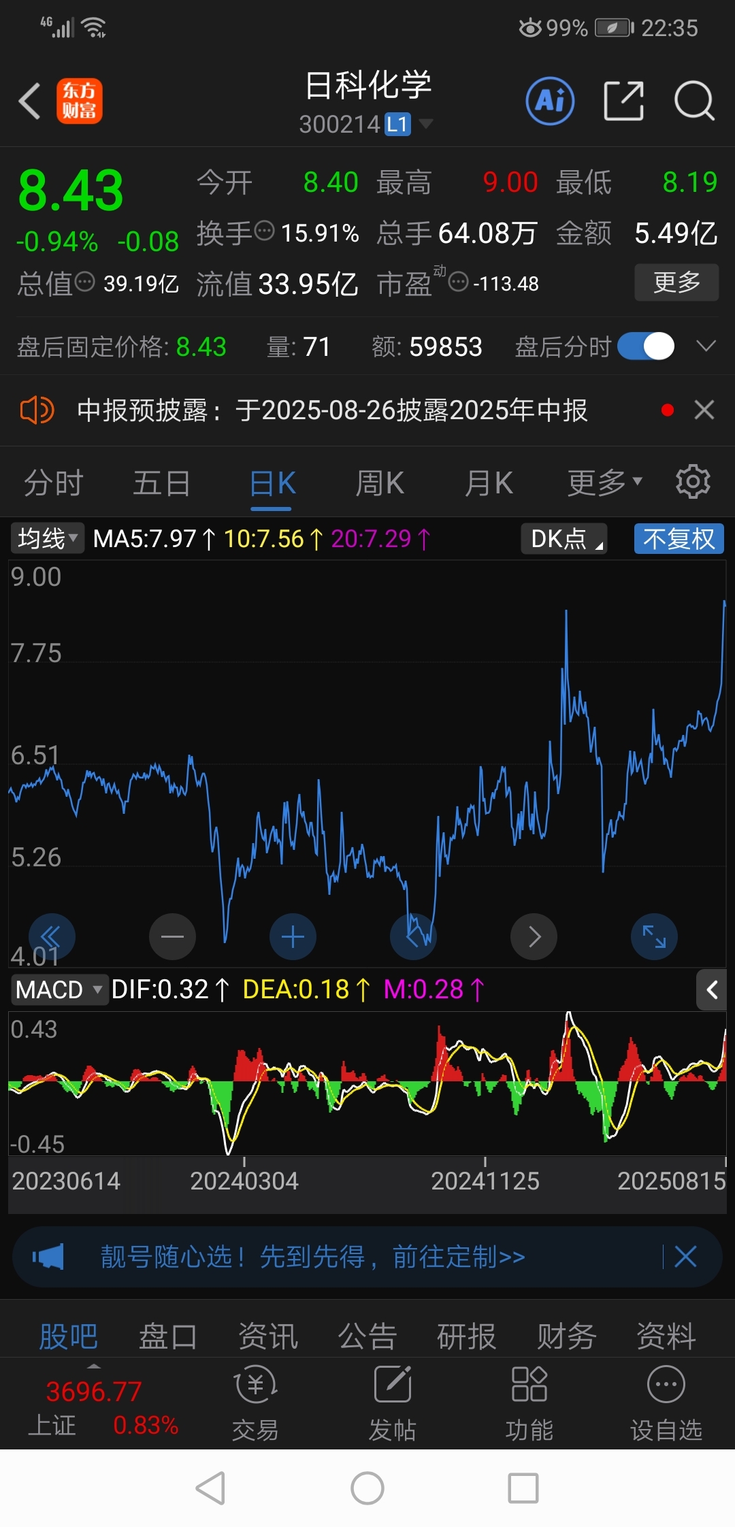Tap the 日科化学 stock title
Image resolution: width=735 pixels, height=1527 pixels.
pos(368,86)
